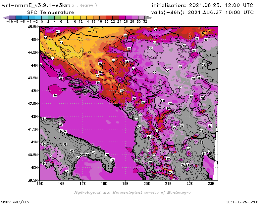This screenshot has width=265, height=204.
Task: Click 'Hydrological and Meteorological service of Montenegro' caption
Action: coord(132,192)
